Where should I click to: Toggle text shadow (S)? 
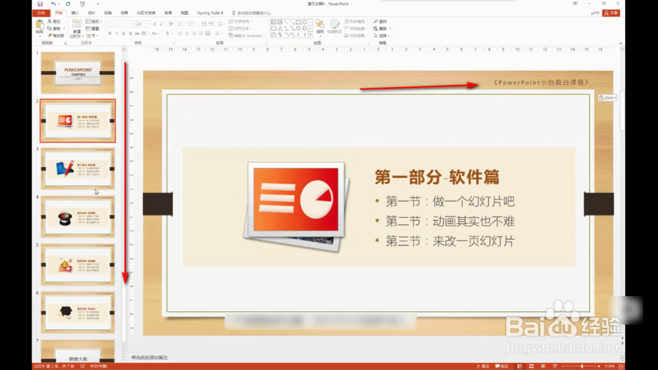coord(130,34)
